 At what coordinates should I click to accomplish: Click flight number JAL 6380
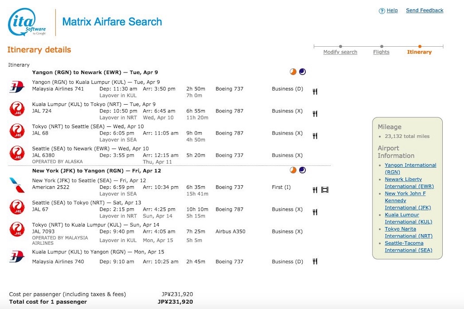[x=43, y=155]
